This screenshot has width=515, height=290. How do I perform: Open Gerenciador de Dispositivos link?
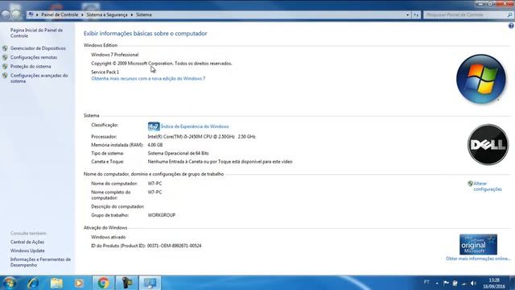[x=38, y=48]
